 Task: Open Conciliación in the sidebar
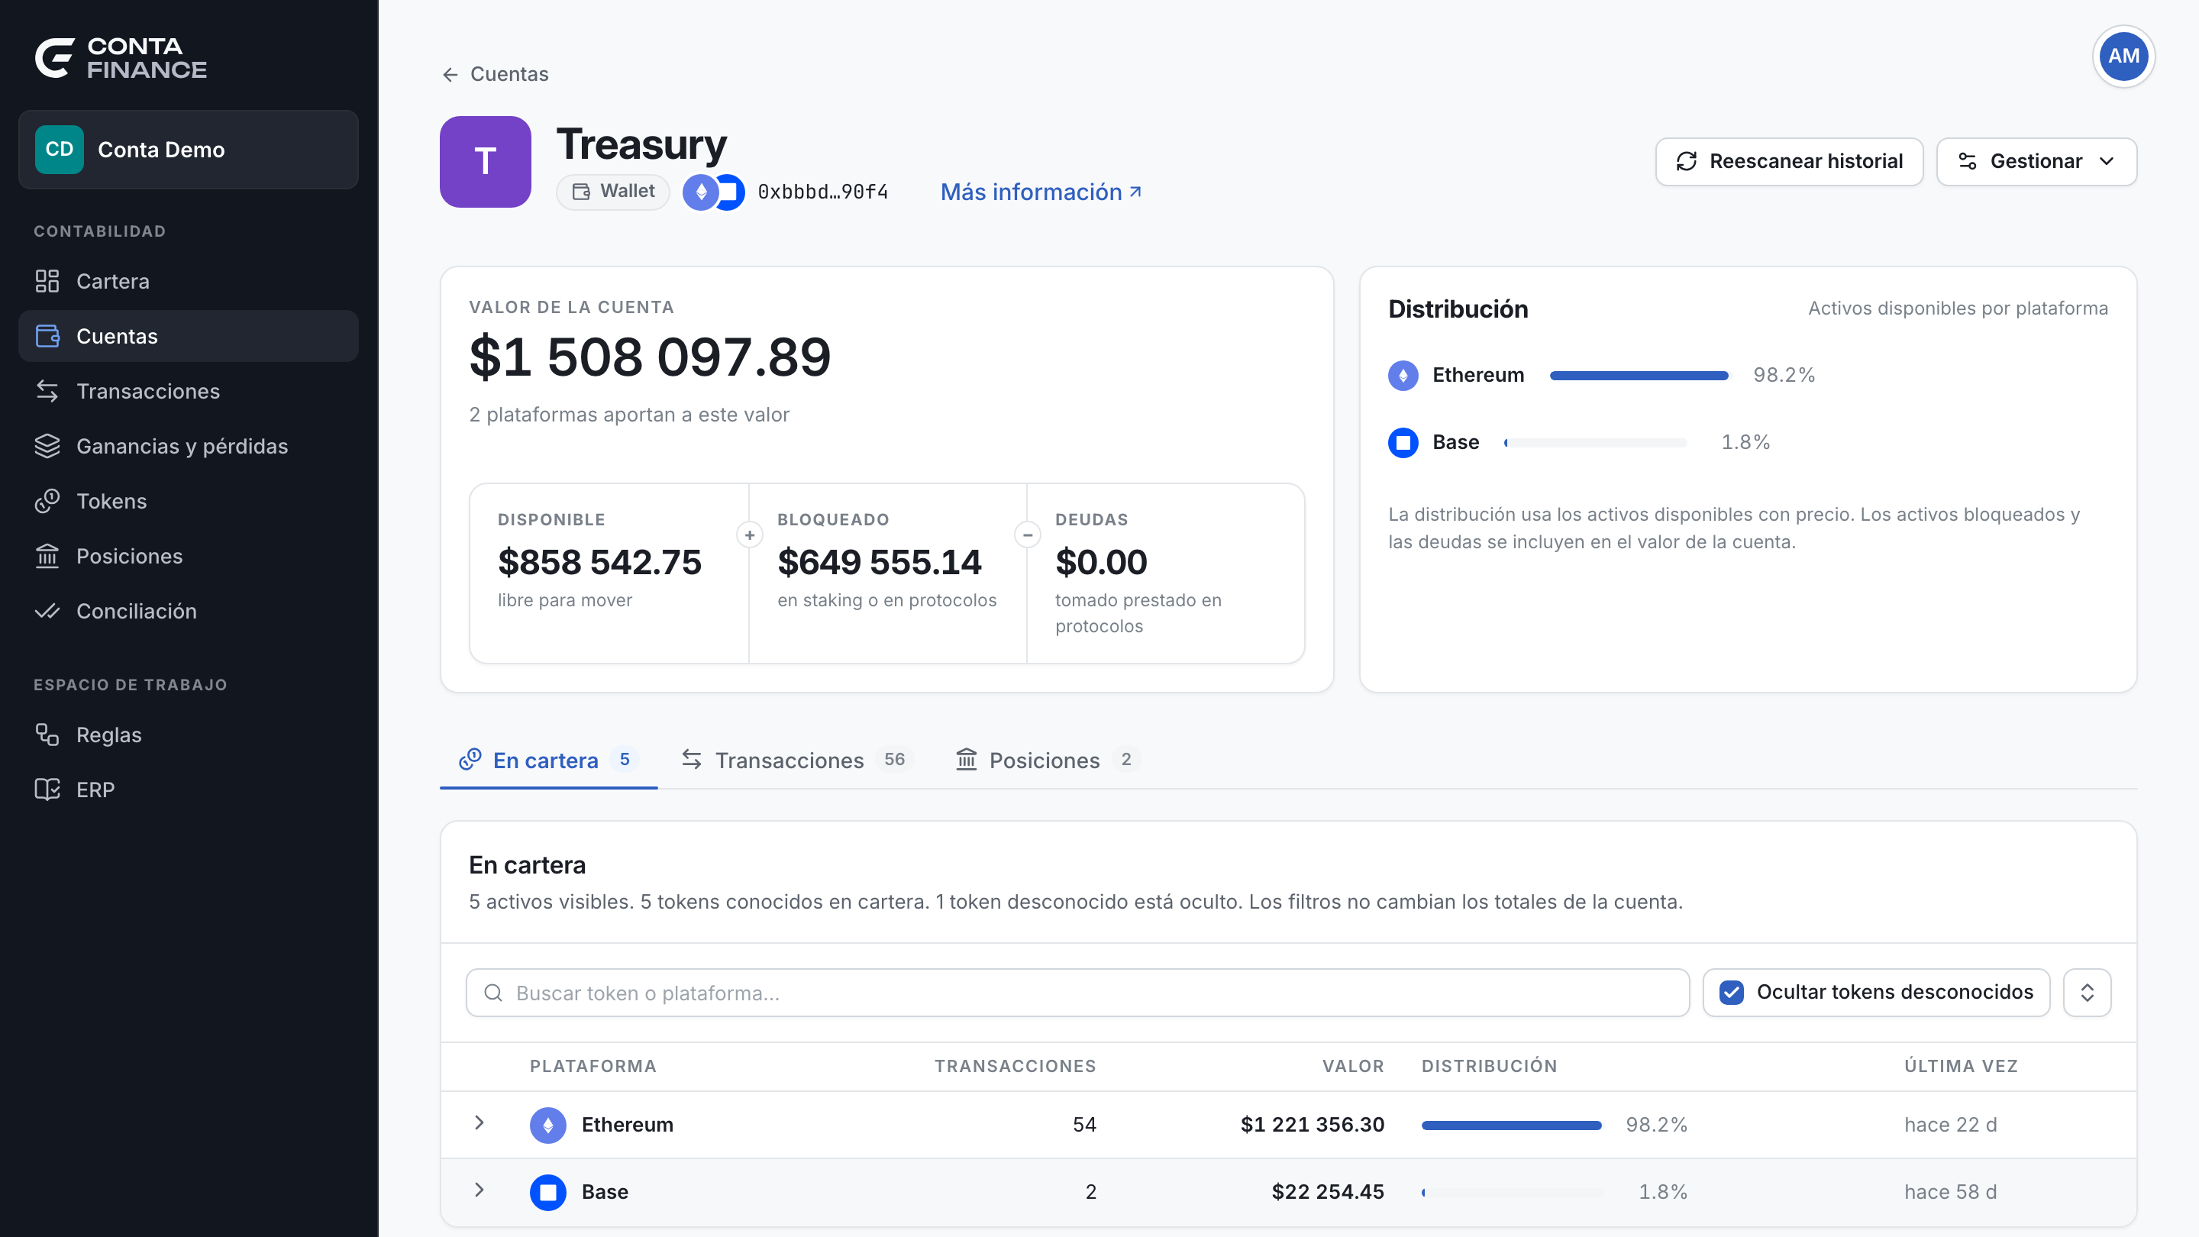click(x=188, y=611)
